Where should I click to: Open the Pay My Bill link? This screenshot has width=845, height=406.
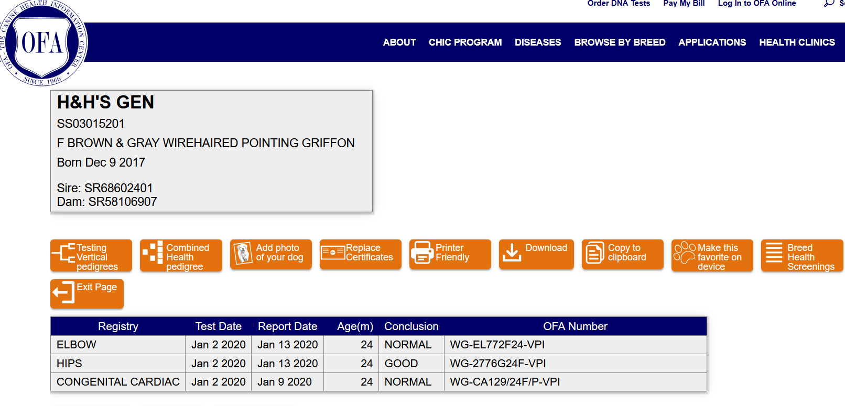[684, 4]
